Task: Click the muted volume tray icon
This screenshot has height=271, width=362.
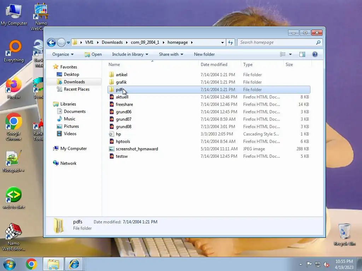Action: click(x=326, y=264)
